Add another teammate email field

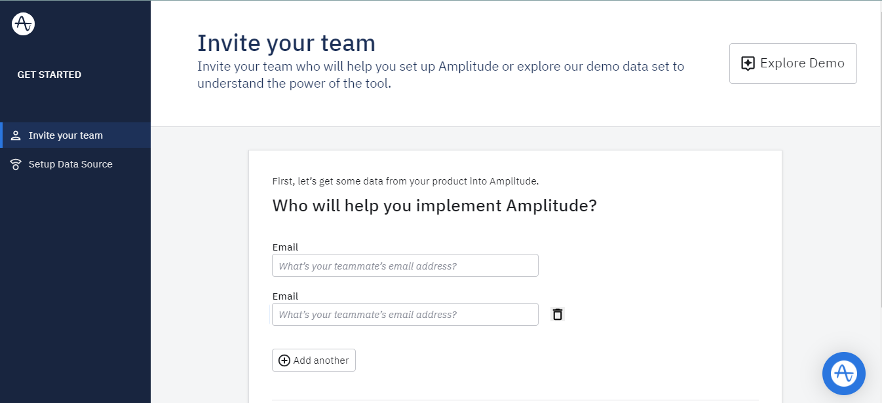click(314, 360)
